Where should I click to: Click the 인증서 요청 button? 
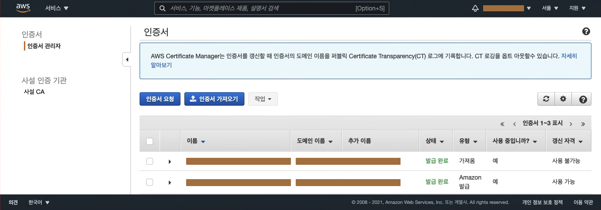pyautogui.click(x=160, y=99)
